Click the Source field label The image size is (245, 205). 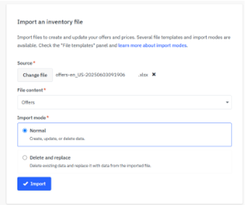click(x=25, y=63)
